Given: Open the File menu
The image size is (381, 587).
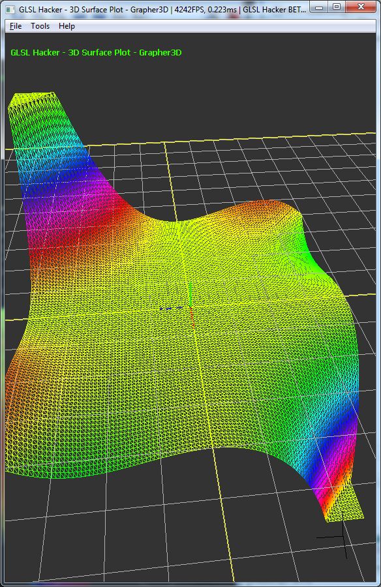Looking at the screenshot, I should 16,26.
